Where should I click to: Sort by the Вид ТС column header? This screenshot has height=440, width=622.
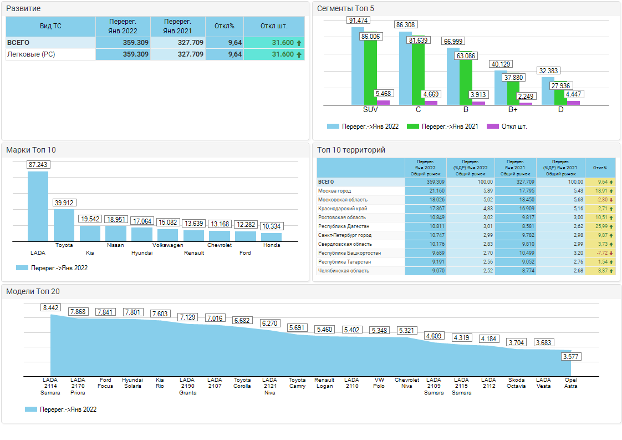pos(50,26)
